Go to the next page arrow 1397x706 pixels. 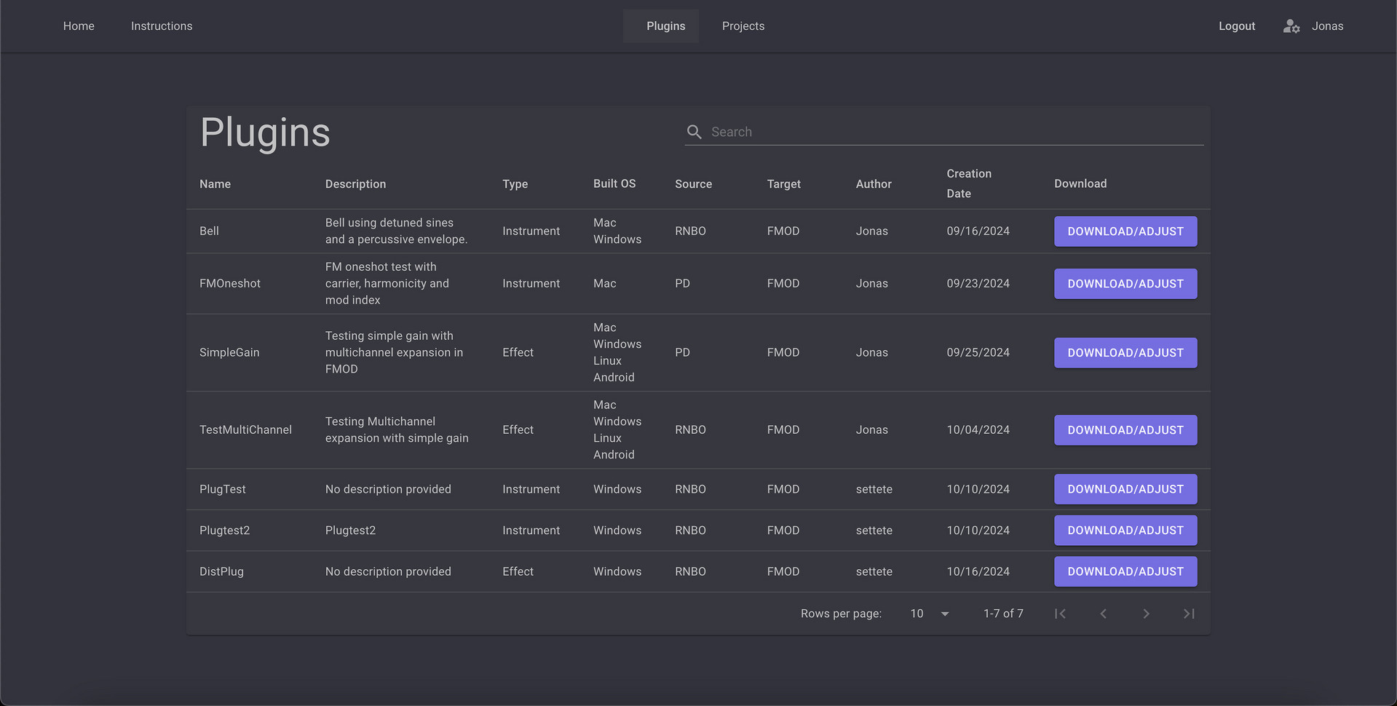(x=1146, y=614)
